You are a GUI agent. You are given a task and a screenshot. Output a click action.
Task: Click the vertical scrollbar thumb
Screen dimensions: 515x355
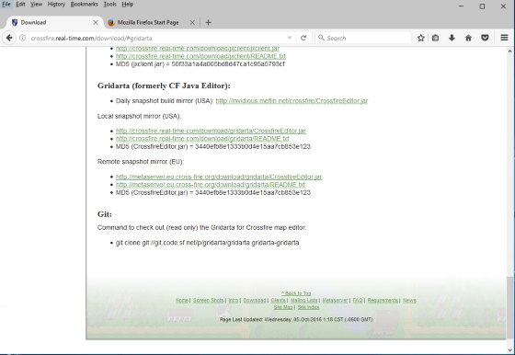coord(509,307)
